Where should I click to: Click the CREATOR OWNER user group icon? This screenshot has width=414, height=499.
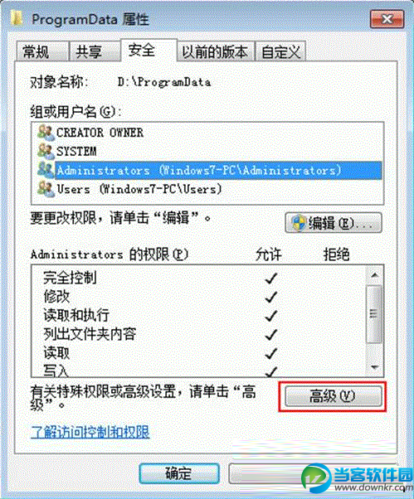(46, 133)
